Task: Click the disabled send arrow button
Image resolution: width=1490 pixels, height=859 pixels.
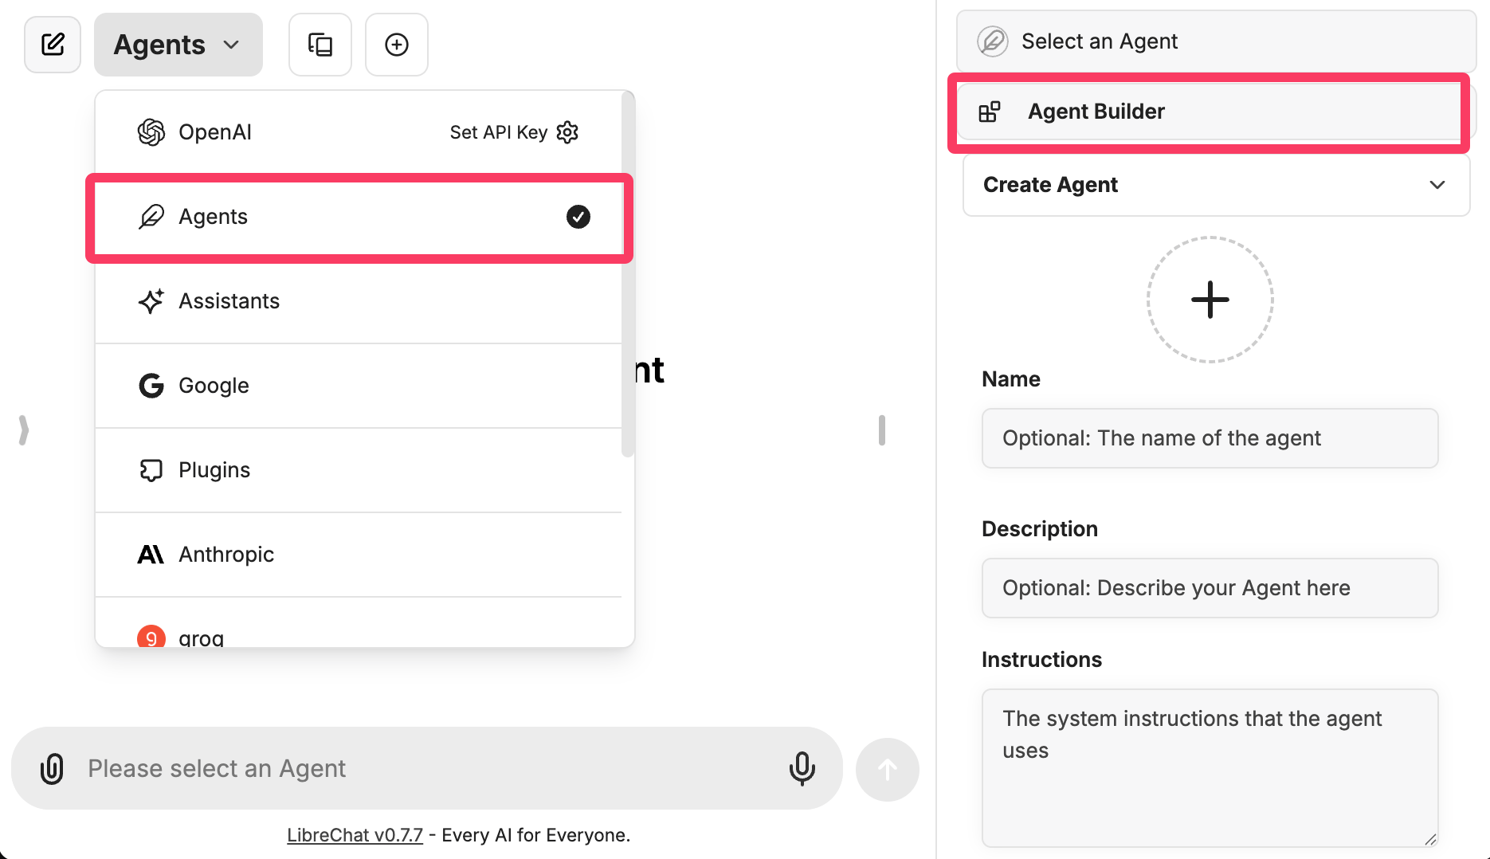Action: [x=887, y=769]
